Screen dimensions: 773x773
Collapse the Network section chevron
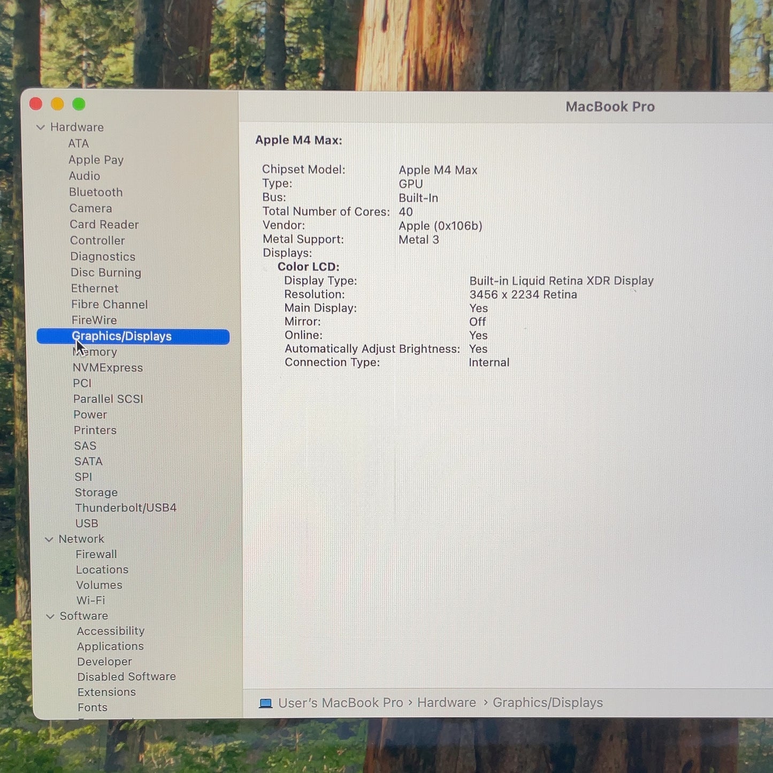tap(49, 539)
